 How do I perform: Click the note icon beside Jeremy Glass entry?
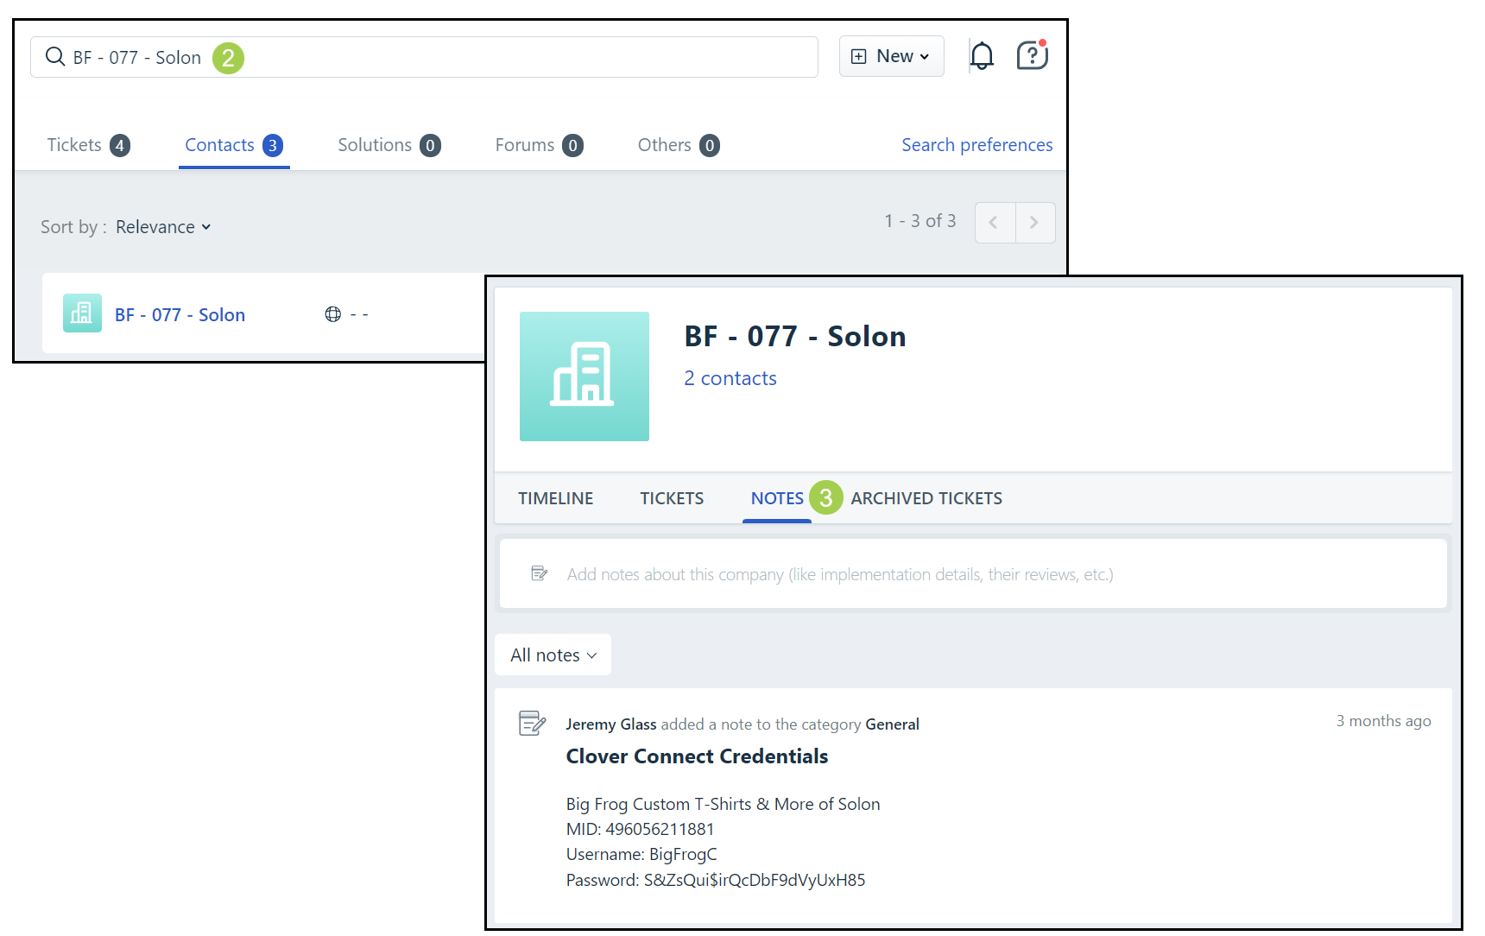(x=532, y=723)
